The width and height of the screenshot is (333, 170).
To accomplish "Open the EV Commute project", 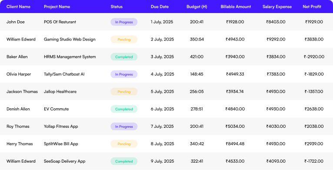I will pos(56,109).
